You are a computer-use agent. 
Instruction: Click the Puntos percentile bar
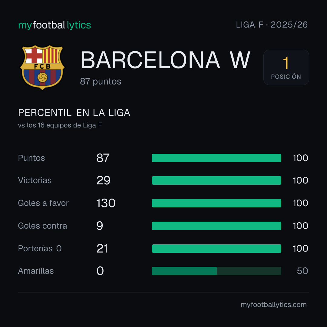[x=216, y=158]
